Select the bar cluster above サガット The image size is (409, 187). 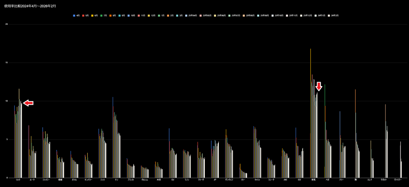click(x=386, y=141)
